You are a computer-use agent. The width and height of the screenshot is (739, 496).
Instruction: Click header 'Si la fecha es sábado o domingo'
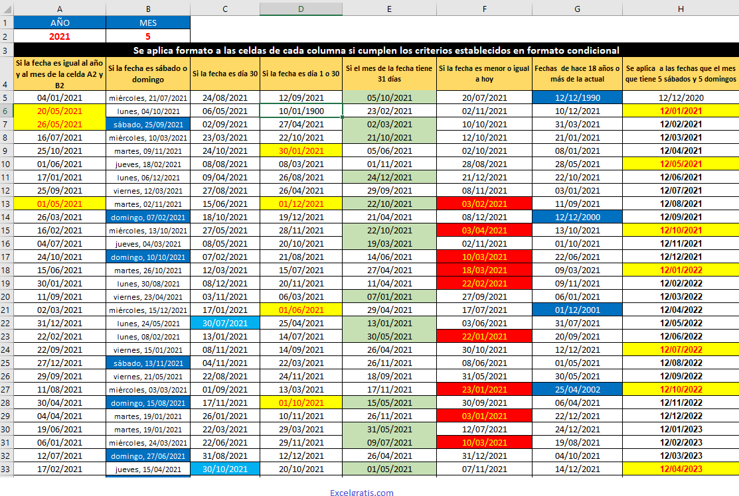[x=148, y=74]
